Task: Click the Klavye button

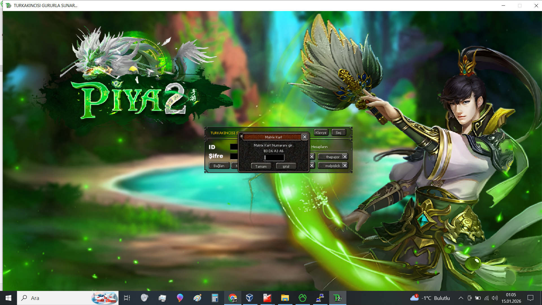Action: (x=321, y=132)
